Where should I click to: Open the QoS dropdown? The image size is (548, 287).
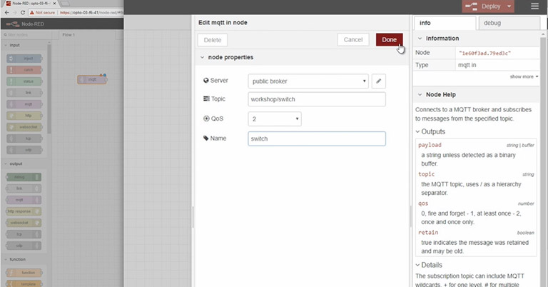[275, 119]
